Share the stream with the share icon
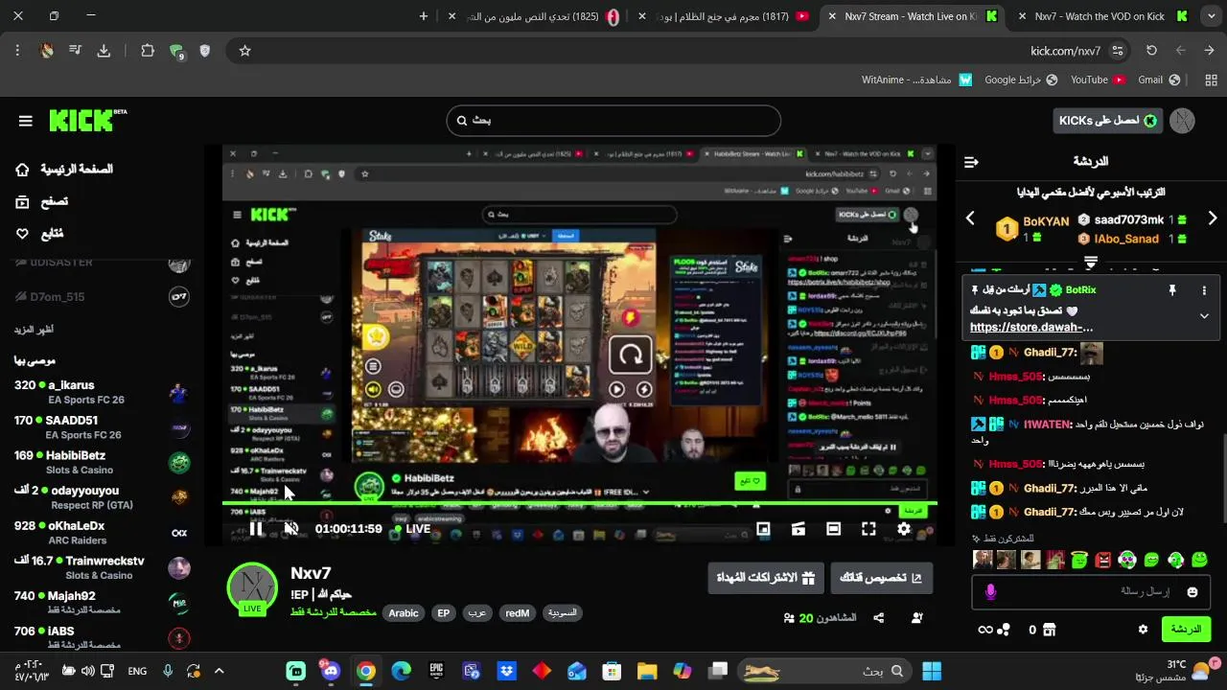1227x690 pixels. (878, 618)
